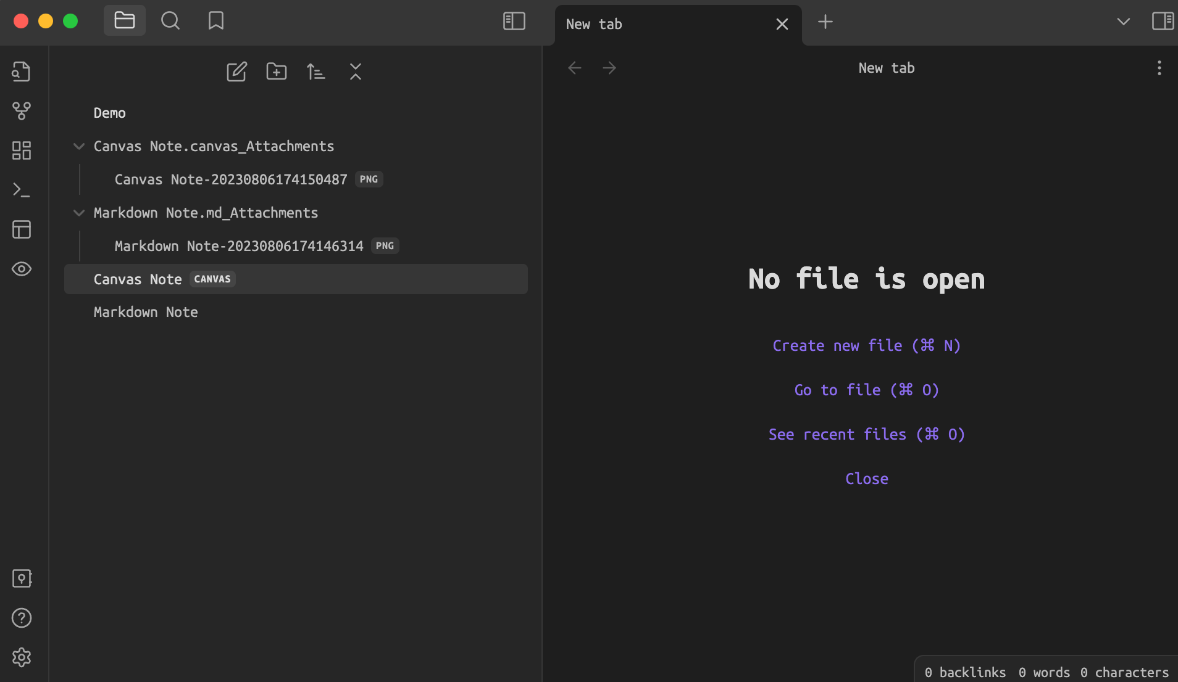Select the New tab tab
Image resolution: width=1178 pixels, height=682 pixels.
pyautogui.click(x=654, y=24)
